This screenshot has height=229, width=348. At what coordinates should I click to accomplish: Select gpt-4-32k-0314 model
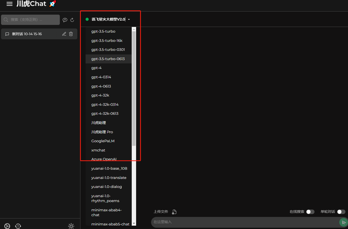109,104
